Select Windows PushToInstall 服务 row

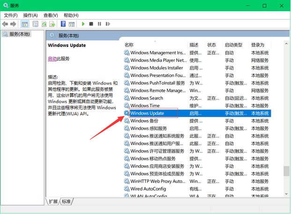tap(197, 83)
